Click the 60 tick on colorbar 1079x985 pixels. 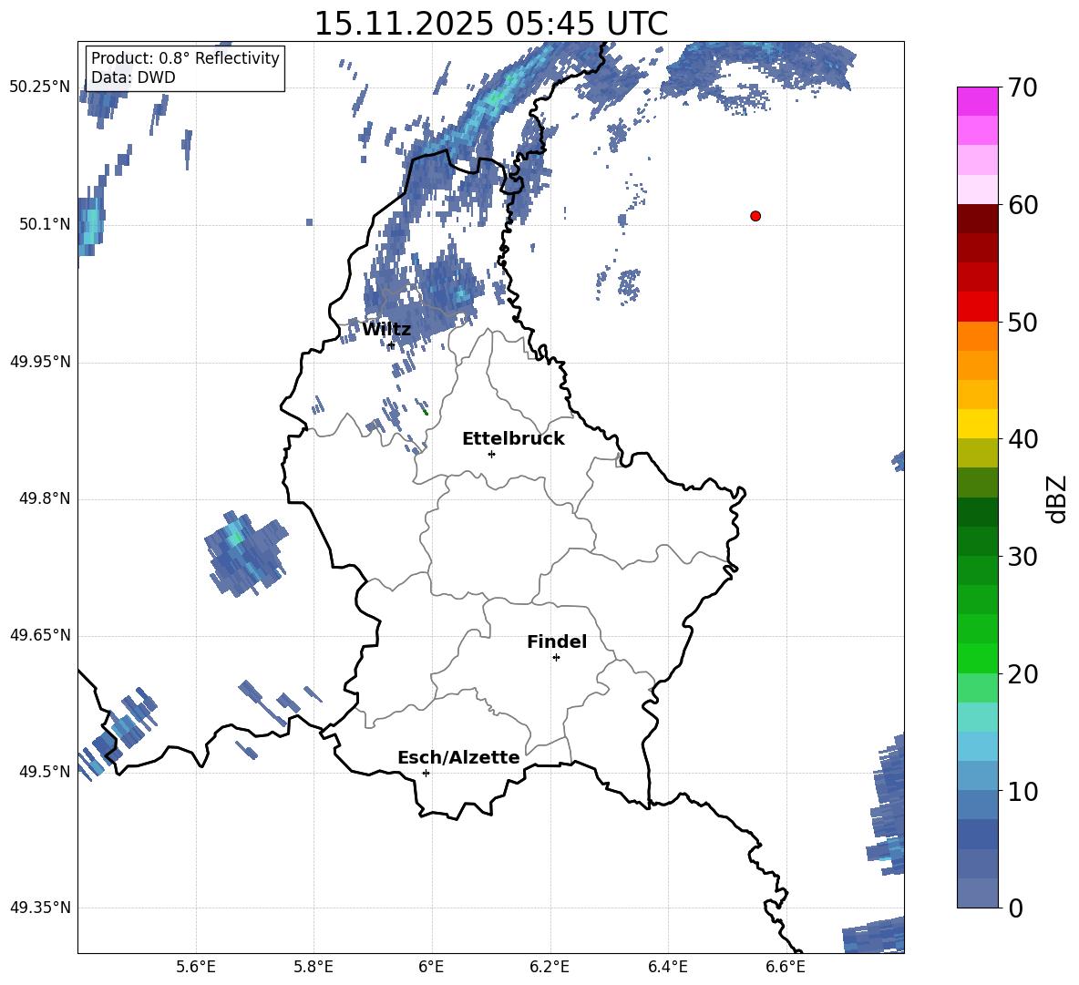pos(1022,205)
